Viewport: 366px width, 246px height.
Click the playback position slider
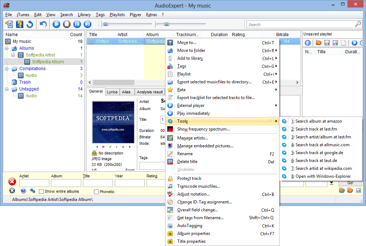click(128, 24)
